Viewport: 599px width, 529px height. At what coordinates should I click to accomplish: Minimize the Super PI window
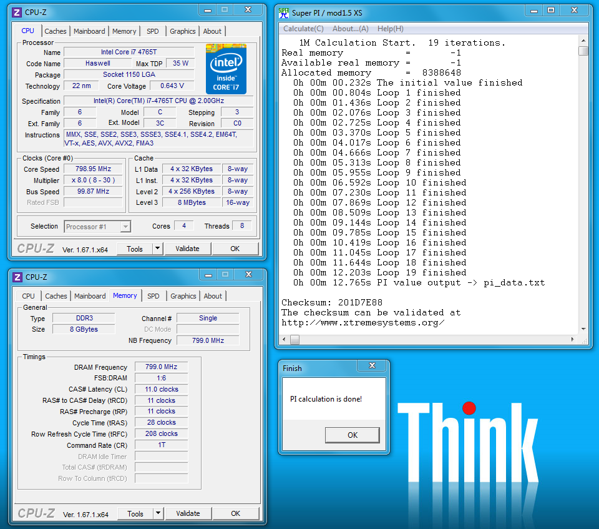(x=534, y=11)
